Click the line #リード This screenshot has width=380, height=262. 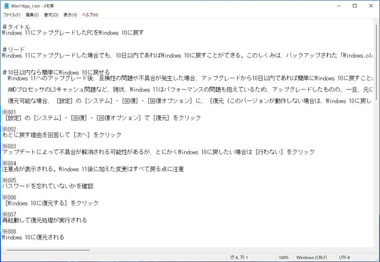[14, 50]
